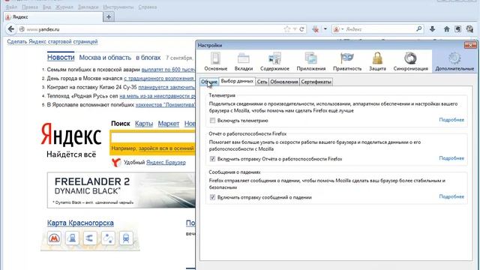Viewport: 480px width, 270px height.
Task: Click the site identity globe icon by the URL
Action: click(22, 29)
